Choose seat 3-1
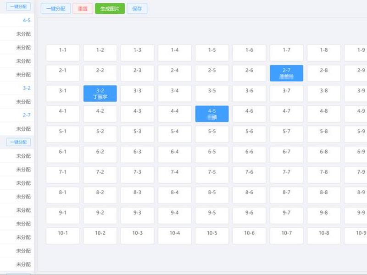The image size is (367, 275). pyautogui.click(x=63, y=93)
